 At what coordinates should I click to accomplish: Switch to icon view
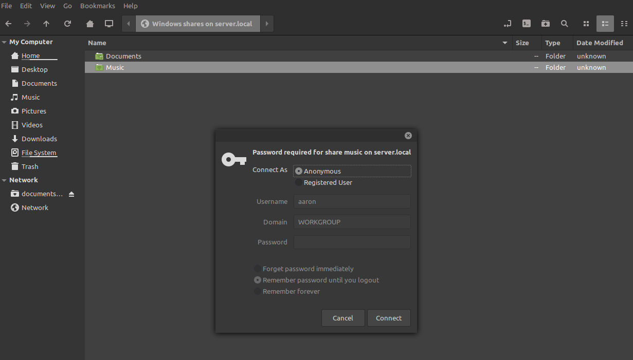click(x=586, y=24)
